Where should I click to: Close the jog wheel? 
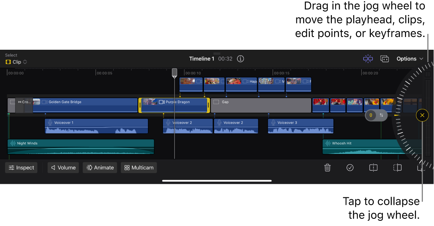coord(422,115)
